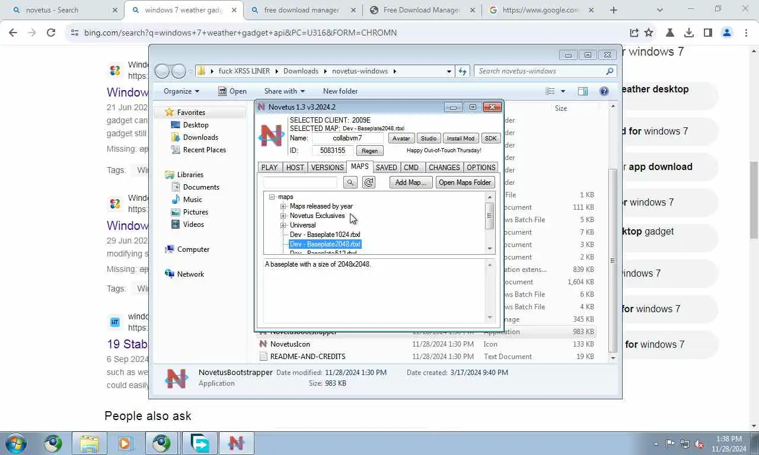Click the map search magnifier button
The height and width of the screenshot is (455, 759).
350,182
